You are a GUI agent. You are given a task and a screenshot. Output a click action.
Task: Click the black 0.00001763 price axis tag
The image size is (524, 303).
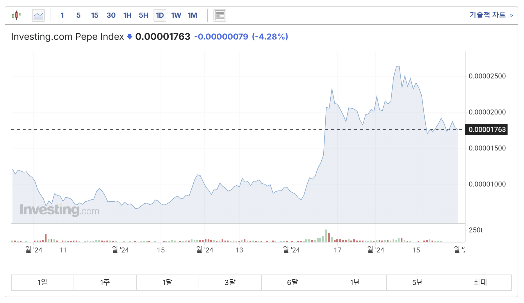[x=487, y=130]
